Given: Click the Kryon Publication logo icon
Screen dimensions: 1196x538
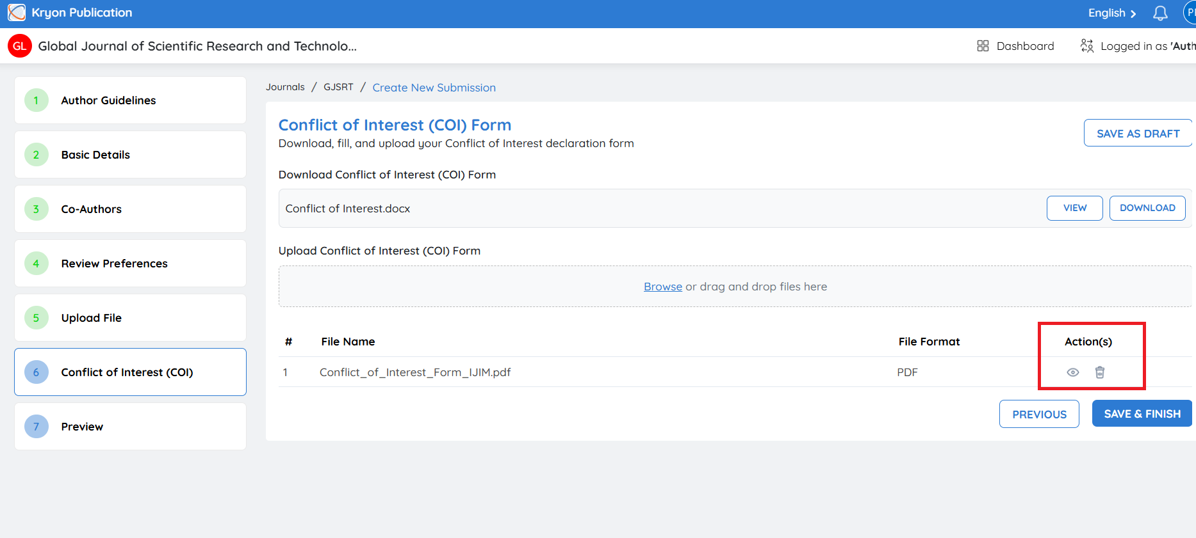Looking at the screenshot, I should click(17, 13).
